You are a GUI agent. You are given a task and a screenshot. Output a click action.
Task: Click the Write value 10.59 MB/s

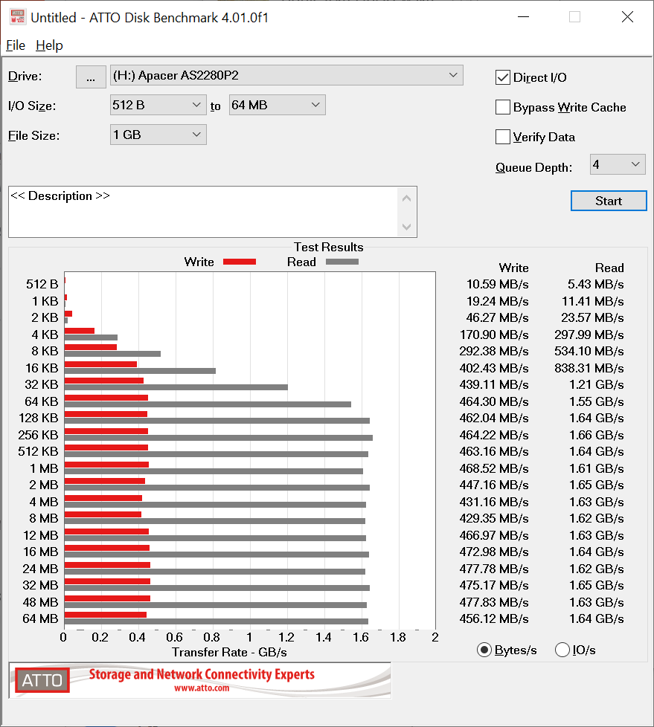tap(498, 284)
